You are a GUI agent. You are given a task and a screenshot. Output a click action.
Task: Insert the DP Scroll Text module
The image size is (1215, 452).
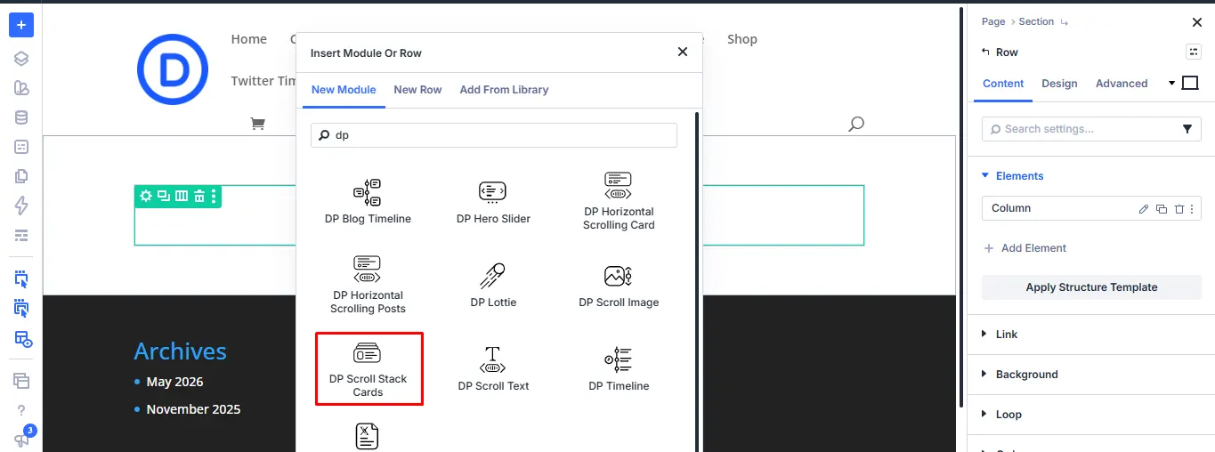tap(493, 368)
